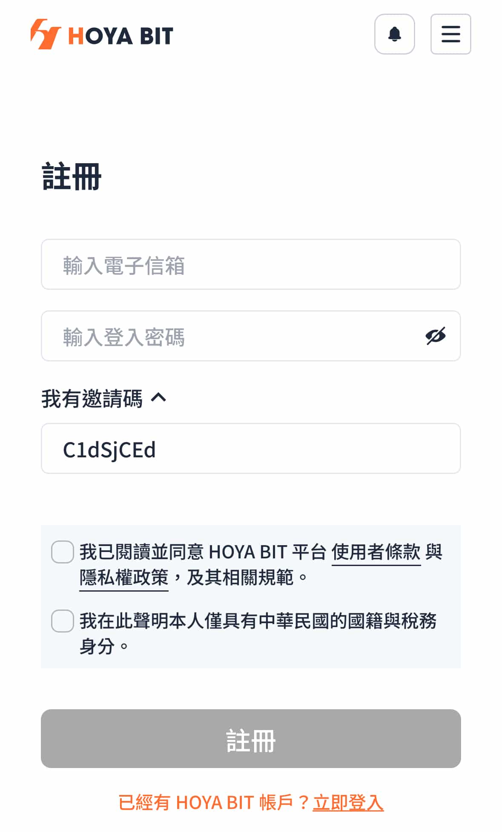Screen dimensions: 502x832
Task: Open the 使用者條款 link
Action: click(376, 552)
